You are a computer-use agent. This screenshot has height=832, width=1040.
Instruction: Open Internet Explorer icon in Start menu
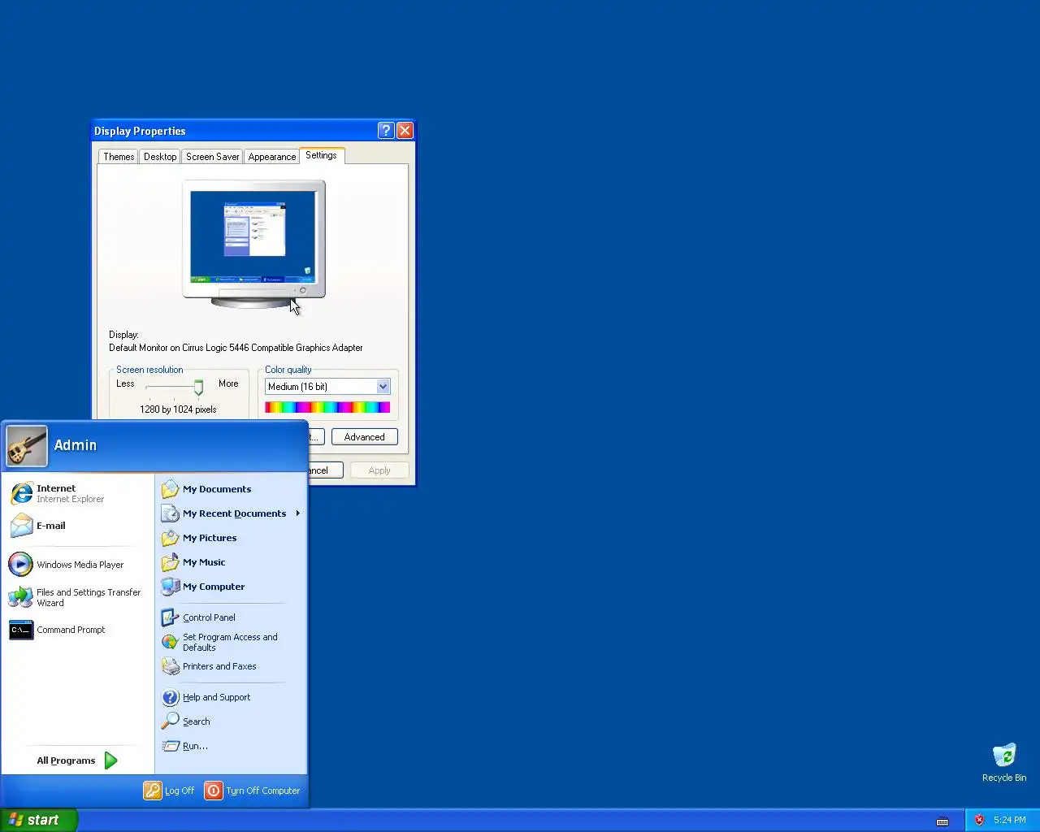tap(21, 493)
